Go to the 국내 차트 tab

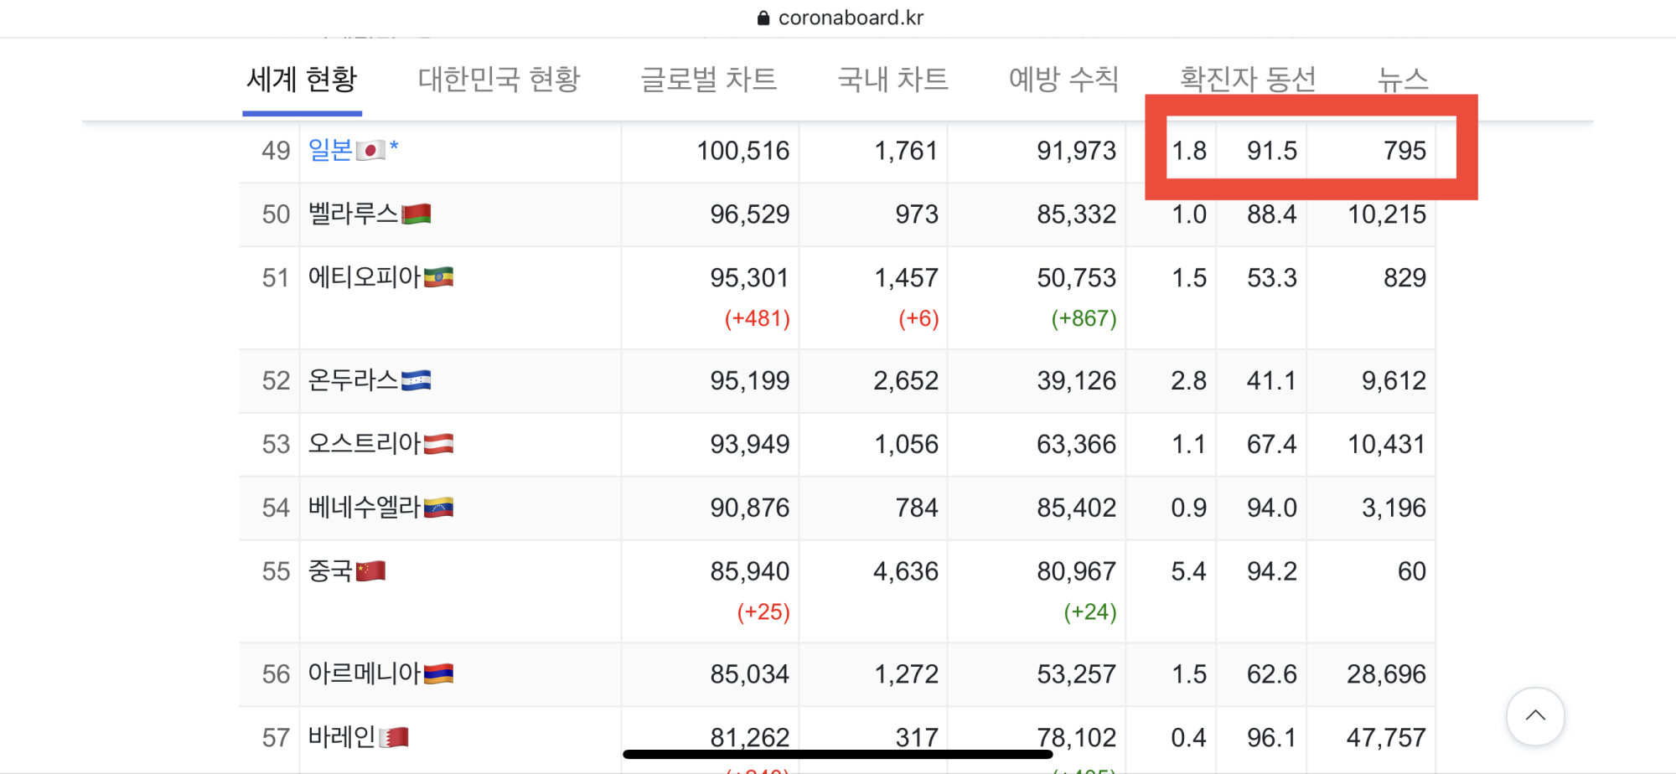pos(892,80)
